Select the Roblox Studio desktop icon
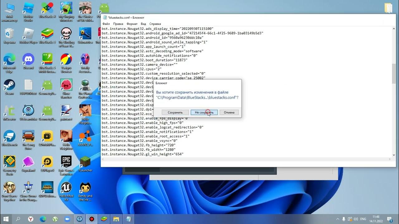The image size is (399, 224). tap(28, 12)
